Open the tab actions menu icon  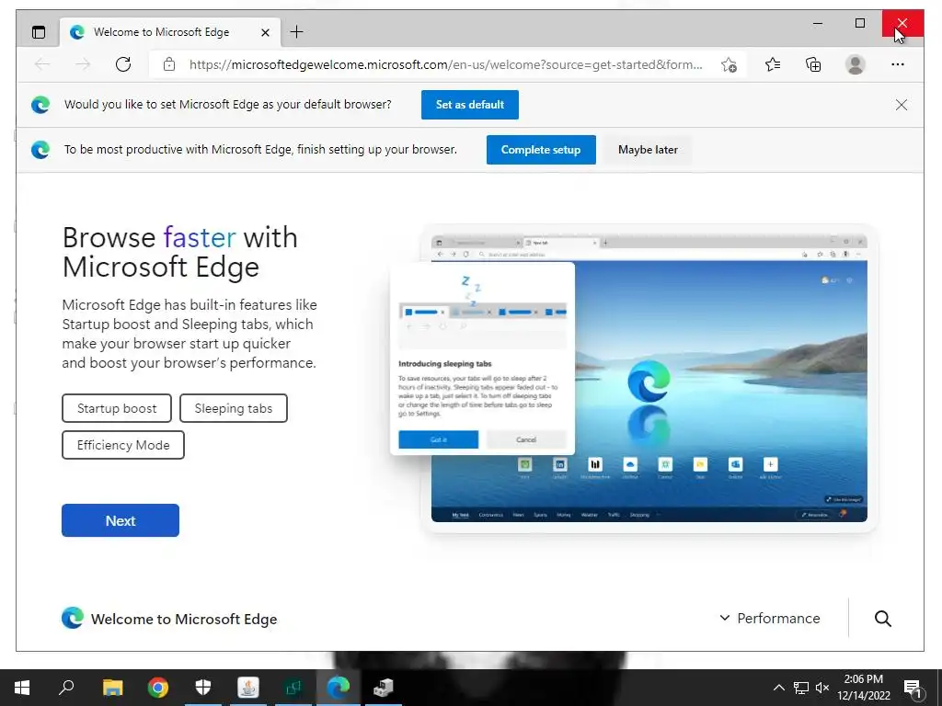[39, 32]
